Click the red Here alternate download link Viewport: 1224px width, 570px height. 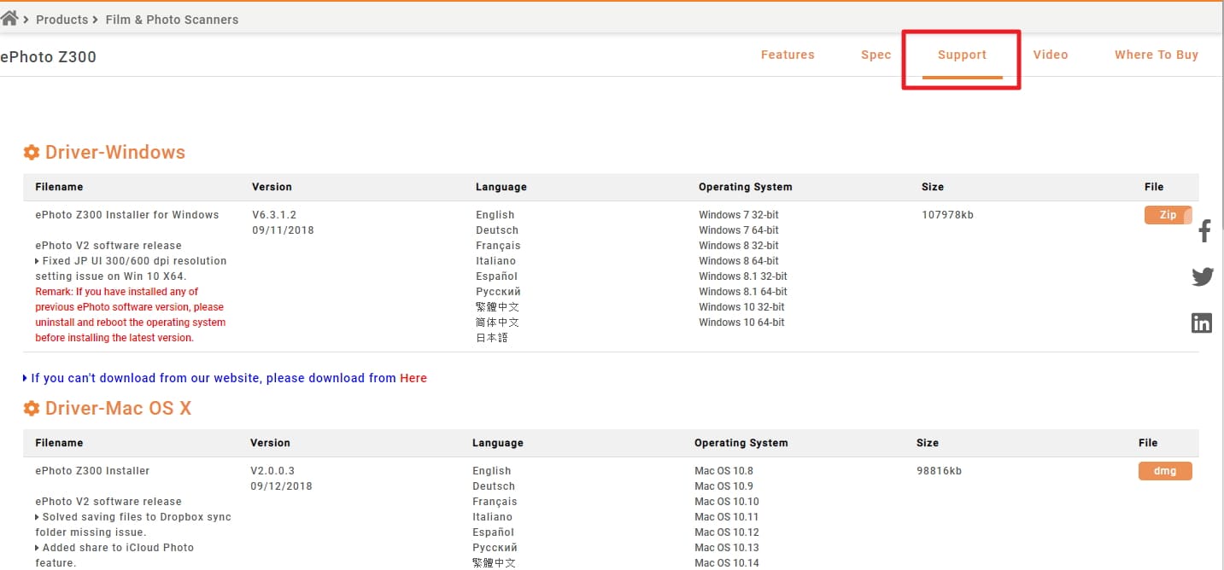coord(413,378)
